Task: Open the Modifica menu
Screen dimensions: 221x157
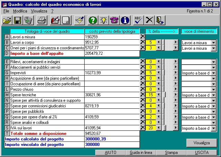Action: (20, 11)
